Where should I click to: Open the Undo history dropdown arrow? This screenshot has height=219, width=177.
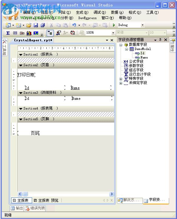pyautogui.click(x=79, y=25)
